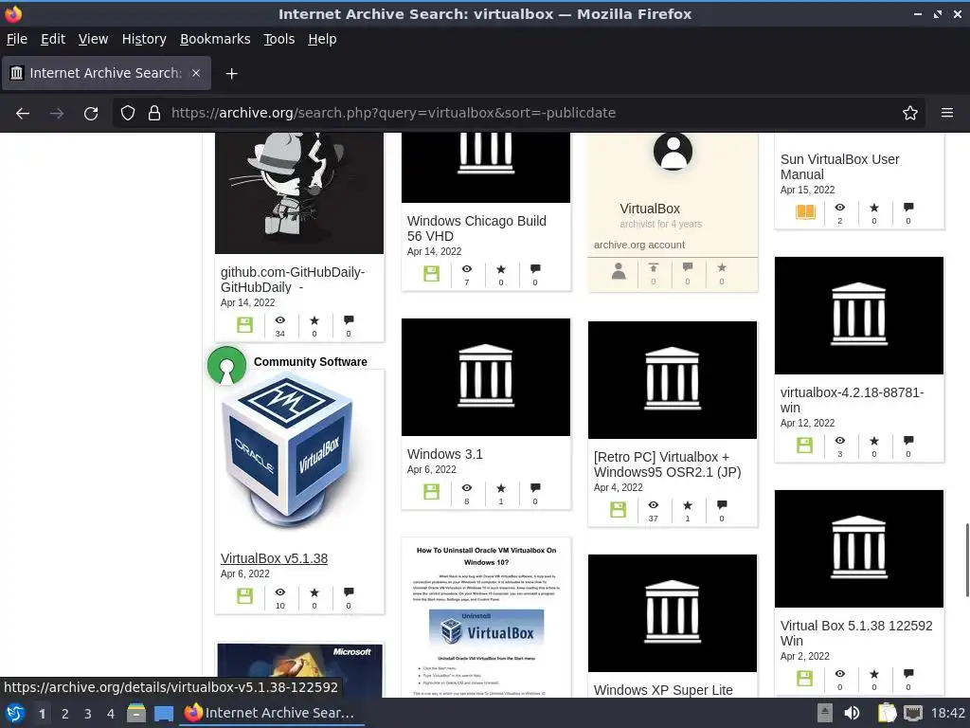Screen dimensions: 970x728
Task: Click the site security padlock icon
Action: tap(154, 114)
